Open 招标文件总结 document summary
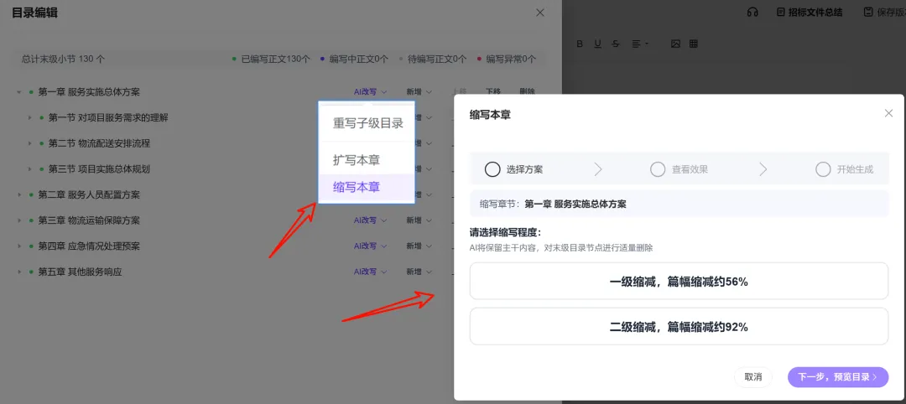906x404 pixels. 810,12
